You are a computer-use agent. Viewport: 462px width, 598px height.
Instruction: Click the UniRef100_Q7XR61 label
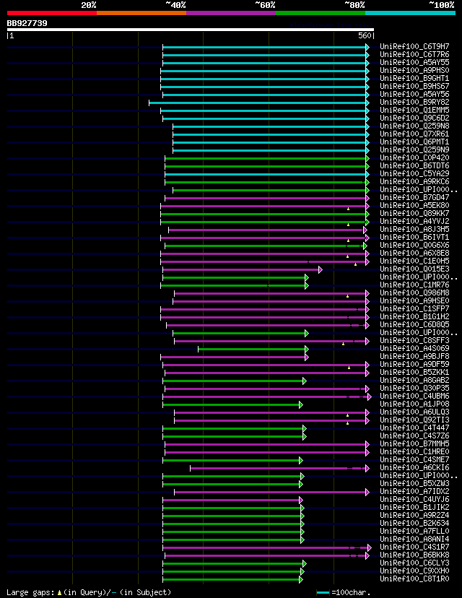414,134
